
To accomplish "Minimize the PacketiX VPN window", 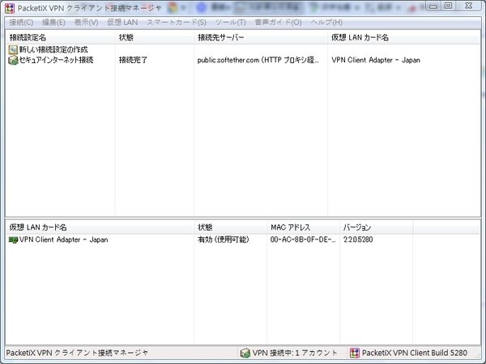I will 433,6.
